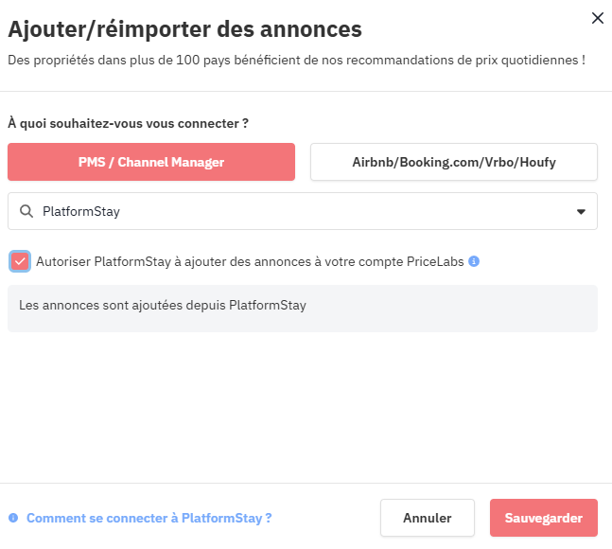Click the white checkmark in the red checkbox
The width and height of the screenshot is (612, 549).
coord(20,261)
